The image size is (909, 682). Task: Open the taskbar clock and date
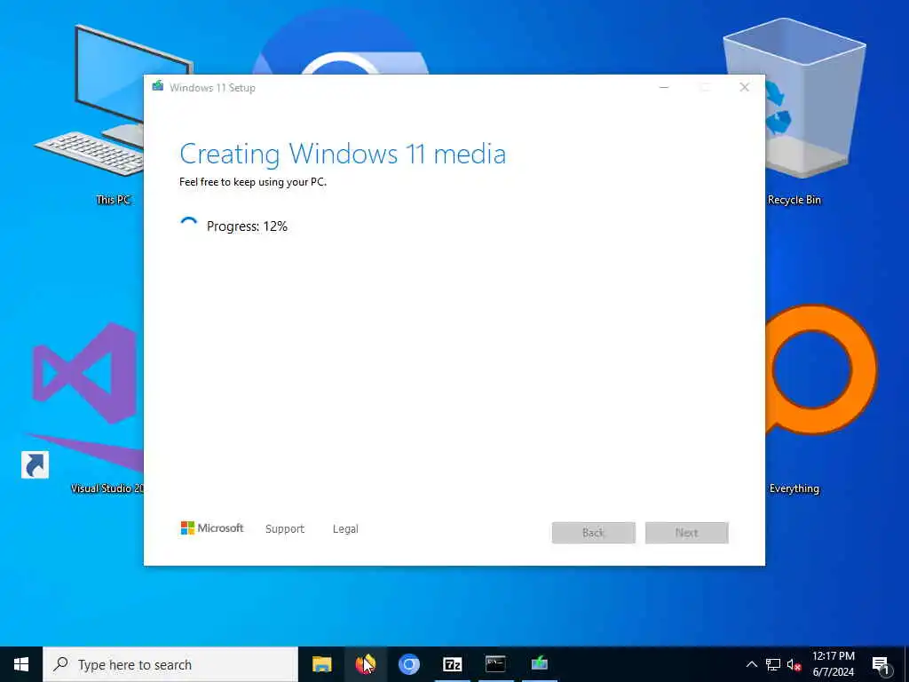833,664
